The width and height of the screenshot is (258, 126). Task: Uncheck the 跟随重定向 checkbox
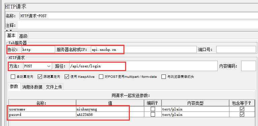click(x=40, y=77)
